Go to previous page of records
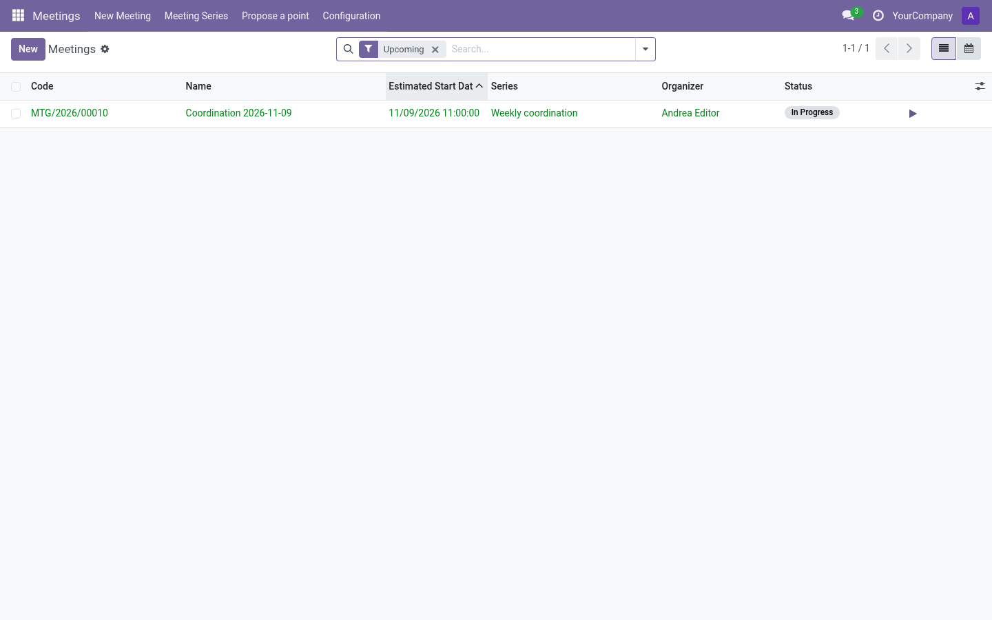Image resolution: width=992 pixels, height=620 pixels. (x=887, y=48)
